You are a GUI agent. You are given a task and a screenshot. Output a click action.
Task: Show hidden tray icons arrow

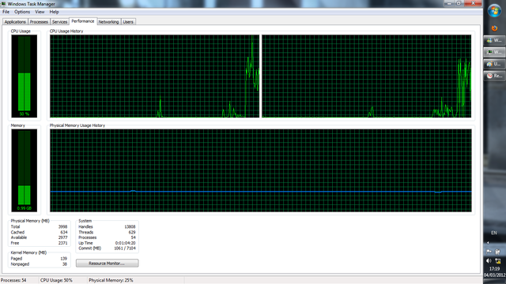tap(488, 242)
